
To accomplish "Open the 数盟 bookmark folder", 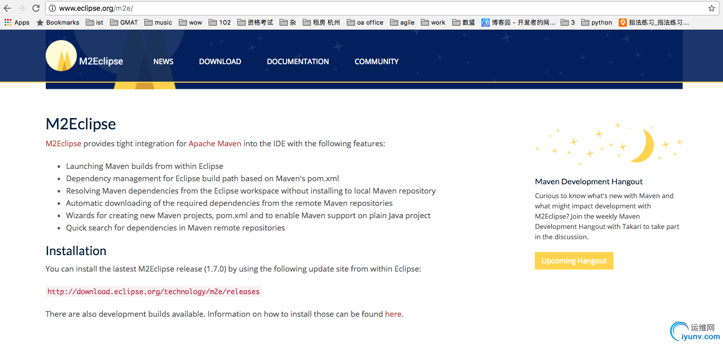I will 464,23.
